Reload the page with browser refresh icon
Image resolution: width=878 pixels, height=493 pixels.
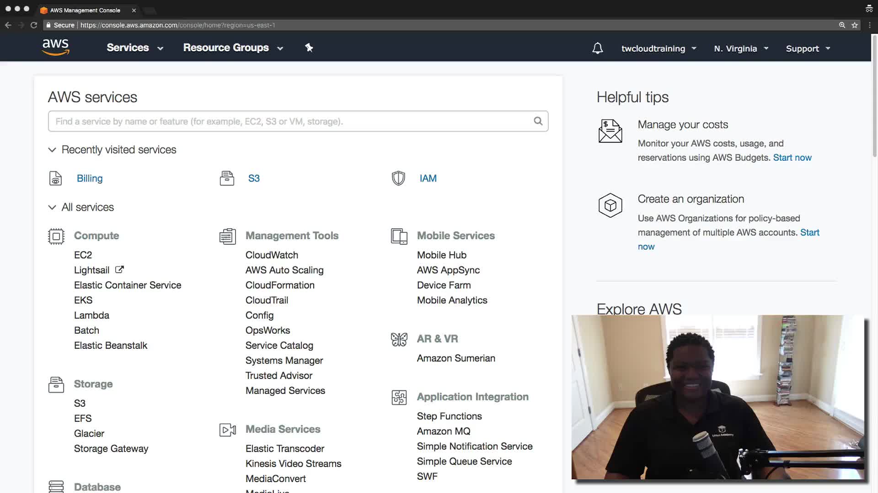(x=34, y=25)
